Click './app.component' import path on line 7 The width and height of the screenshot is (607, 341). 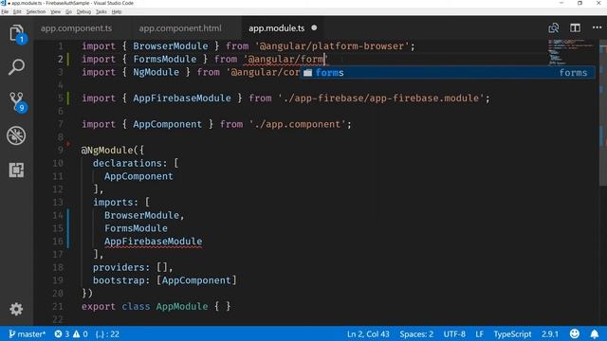[297, 124]
